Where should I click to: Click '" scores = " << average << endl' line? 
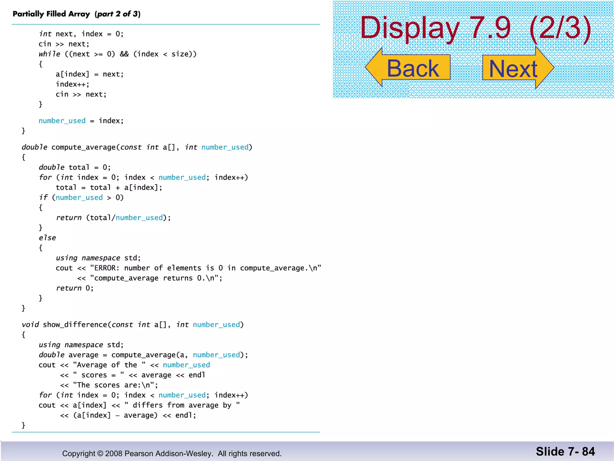(x=133, y=375)
